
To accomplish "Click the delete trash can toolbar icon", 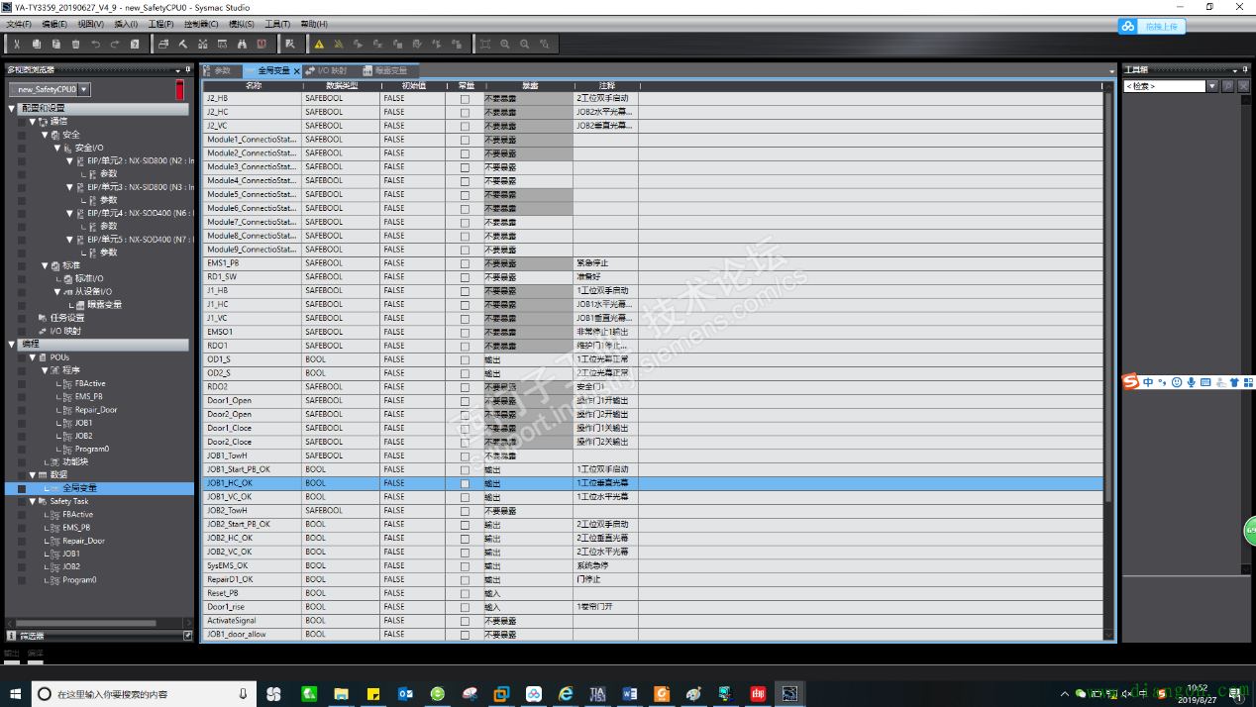I will click(x=75, y=44).
